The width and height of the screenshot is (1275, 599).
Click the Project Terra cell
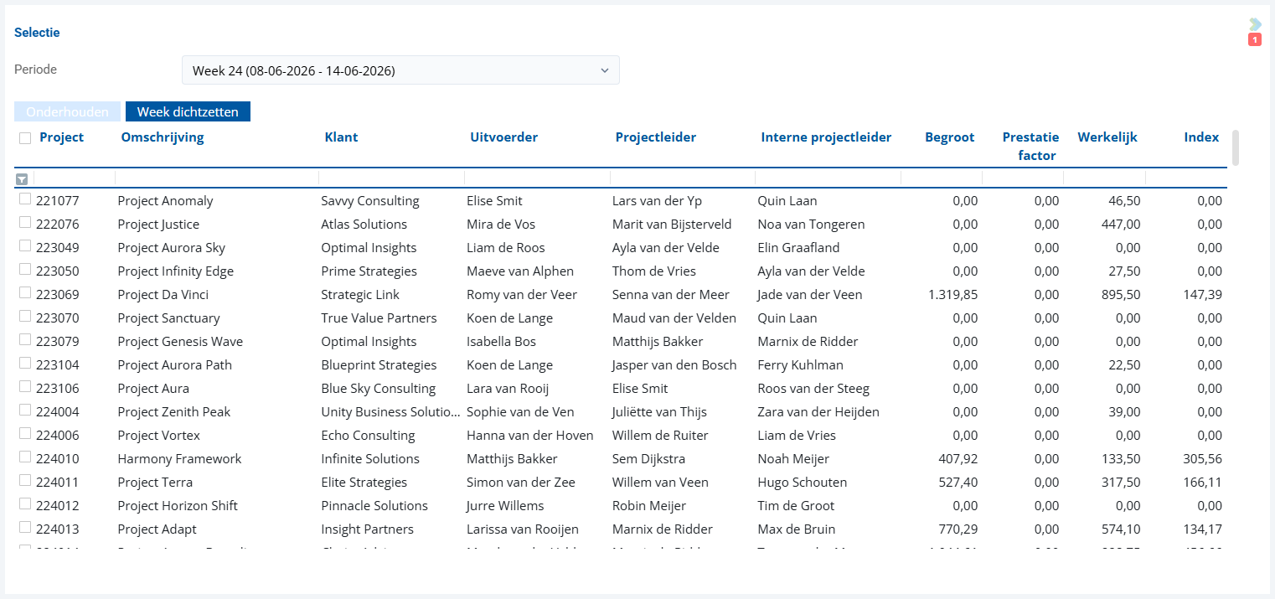tap(155, 483)
